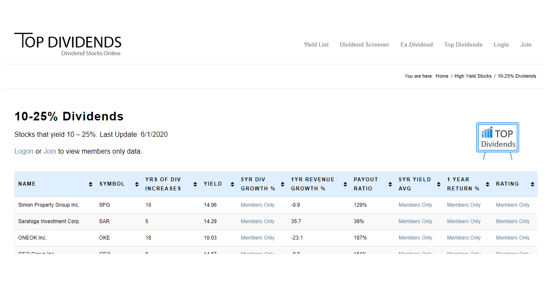This screenshot has height=284, width=550.
Task: Open Top Dividends navigation item
Action: (x=463, y=44)
